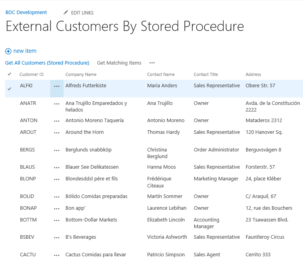Open the ellipsis menu for Around the Horn
The width and height of the screenshot is (303, 261).
pos(57,133)
